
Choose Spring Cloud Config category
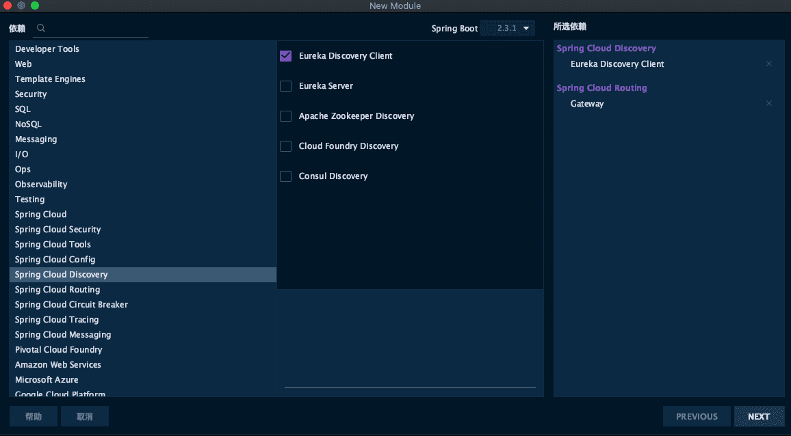click(143, 260)
